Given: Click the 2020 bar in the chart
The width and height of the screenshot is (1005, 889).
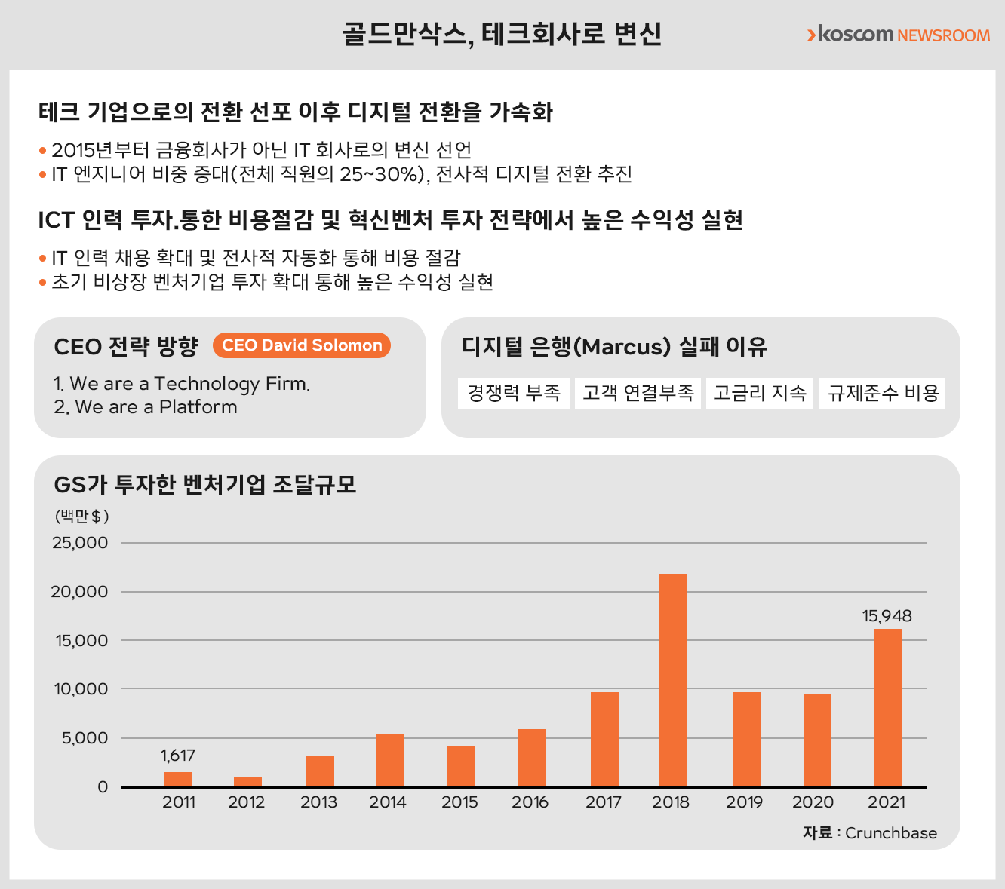Looking at the screenshot, I should pyautogui.click(x=817, y=740).
